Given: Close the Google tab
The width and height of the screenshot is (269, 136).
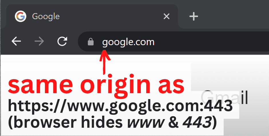Looking at the screenshot, I should (x=167, y=17).
